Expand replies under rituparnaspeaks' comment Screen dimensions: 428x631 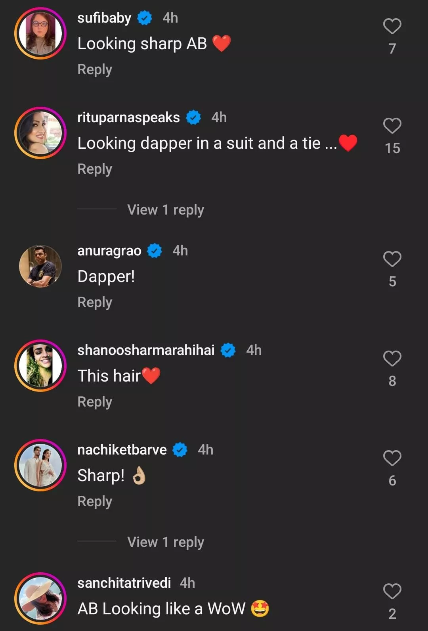point(165,209)
